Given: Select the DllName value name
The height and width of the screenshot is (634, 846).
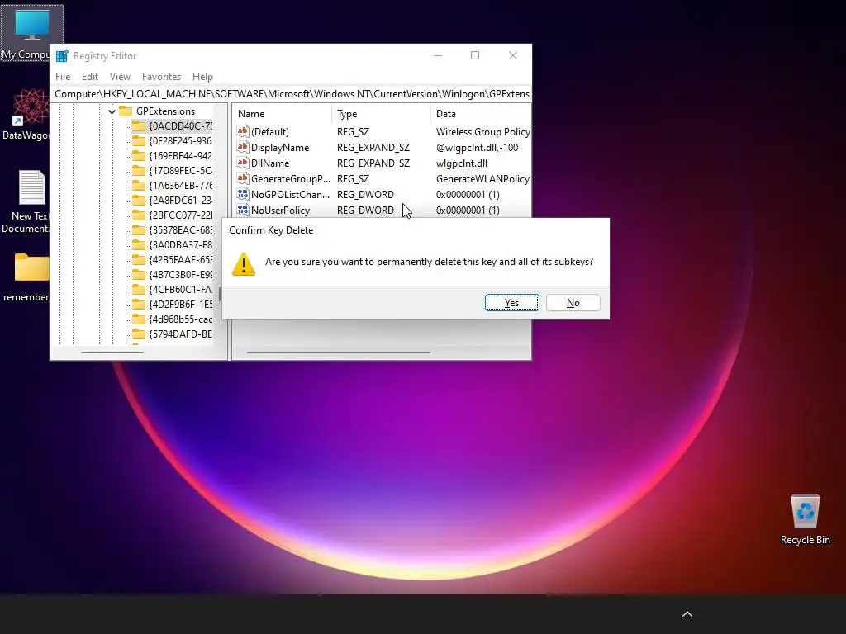Looking at the screenshot, I should (270, 163).
